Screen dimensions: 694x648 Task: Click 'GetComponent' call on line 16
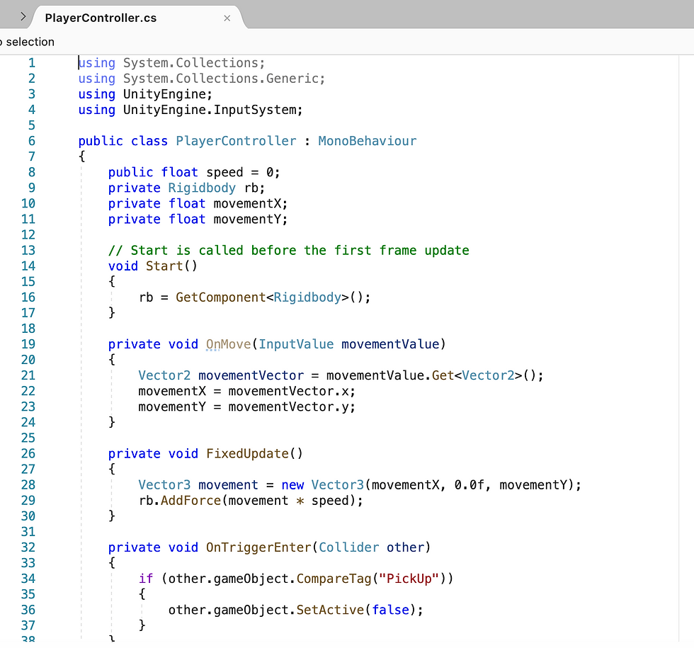click(220, 297)
